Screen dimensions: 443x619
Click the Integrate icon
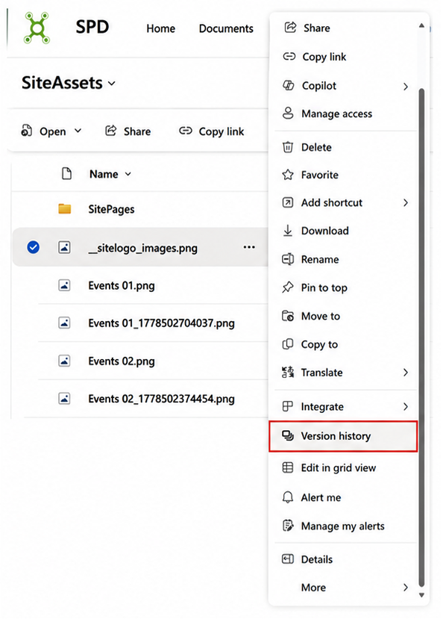(x=288, y=406)
